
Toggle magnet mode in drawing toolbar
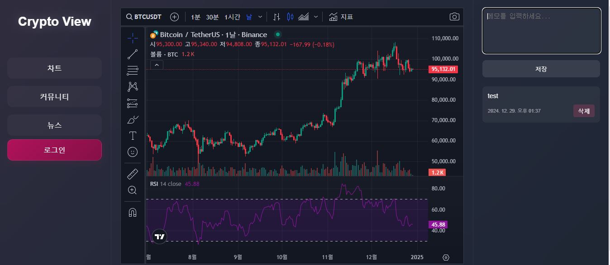coord(133,212)
